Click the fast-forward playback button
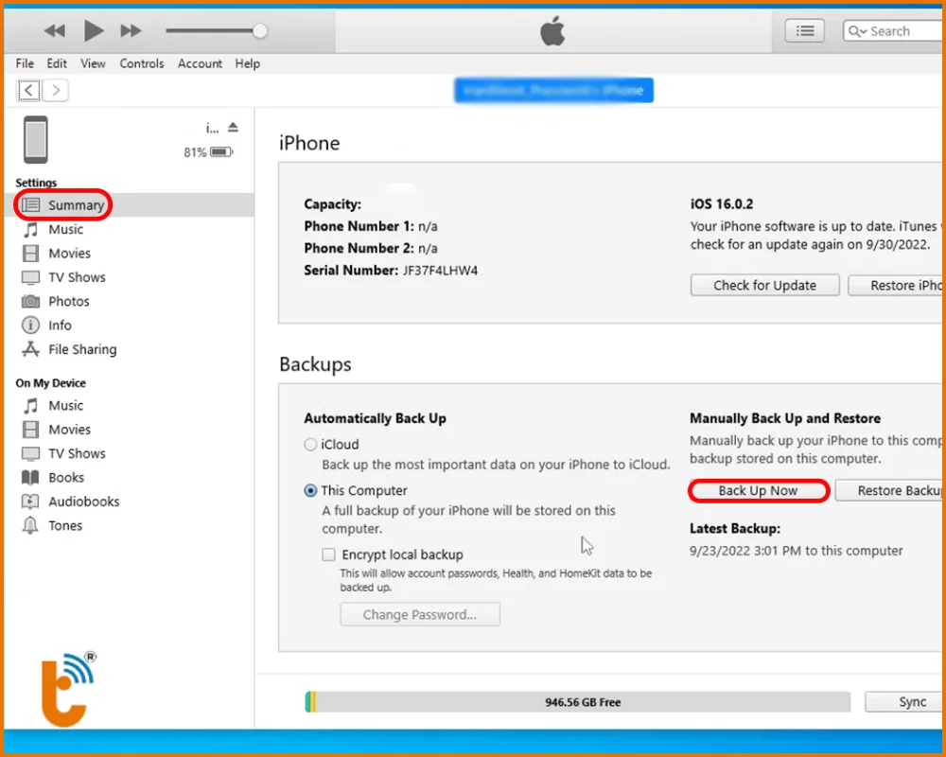Screen dimensions: 946x757 (x=131, y=31)
